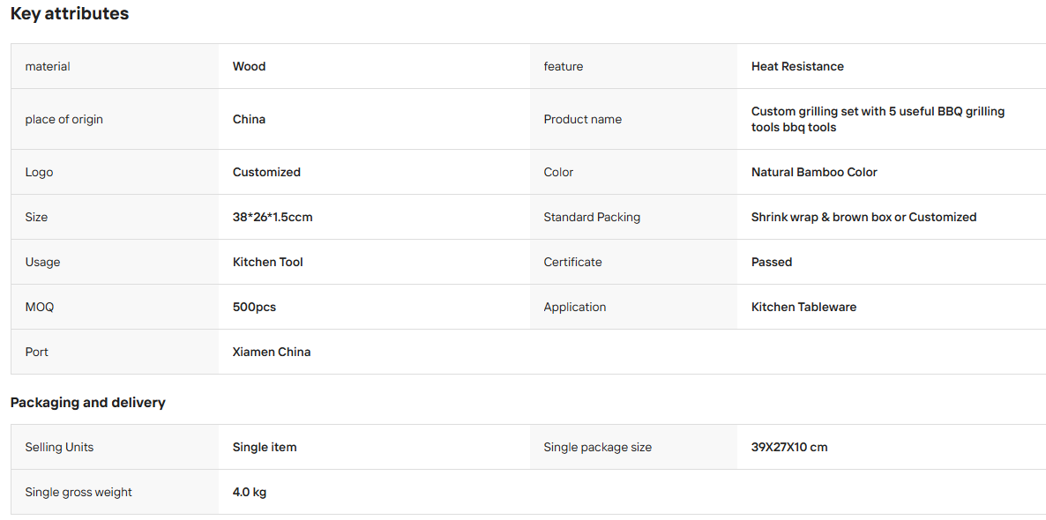Select the 500pcs MOQ value

254,307
